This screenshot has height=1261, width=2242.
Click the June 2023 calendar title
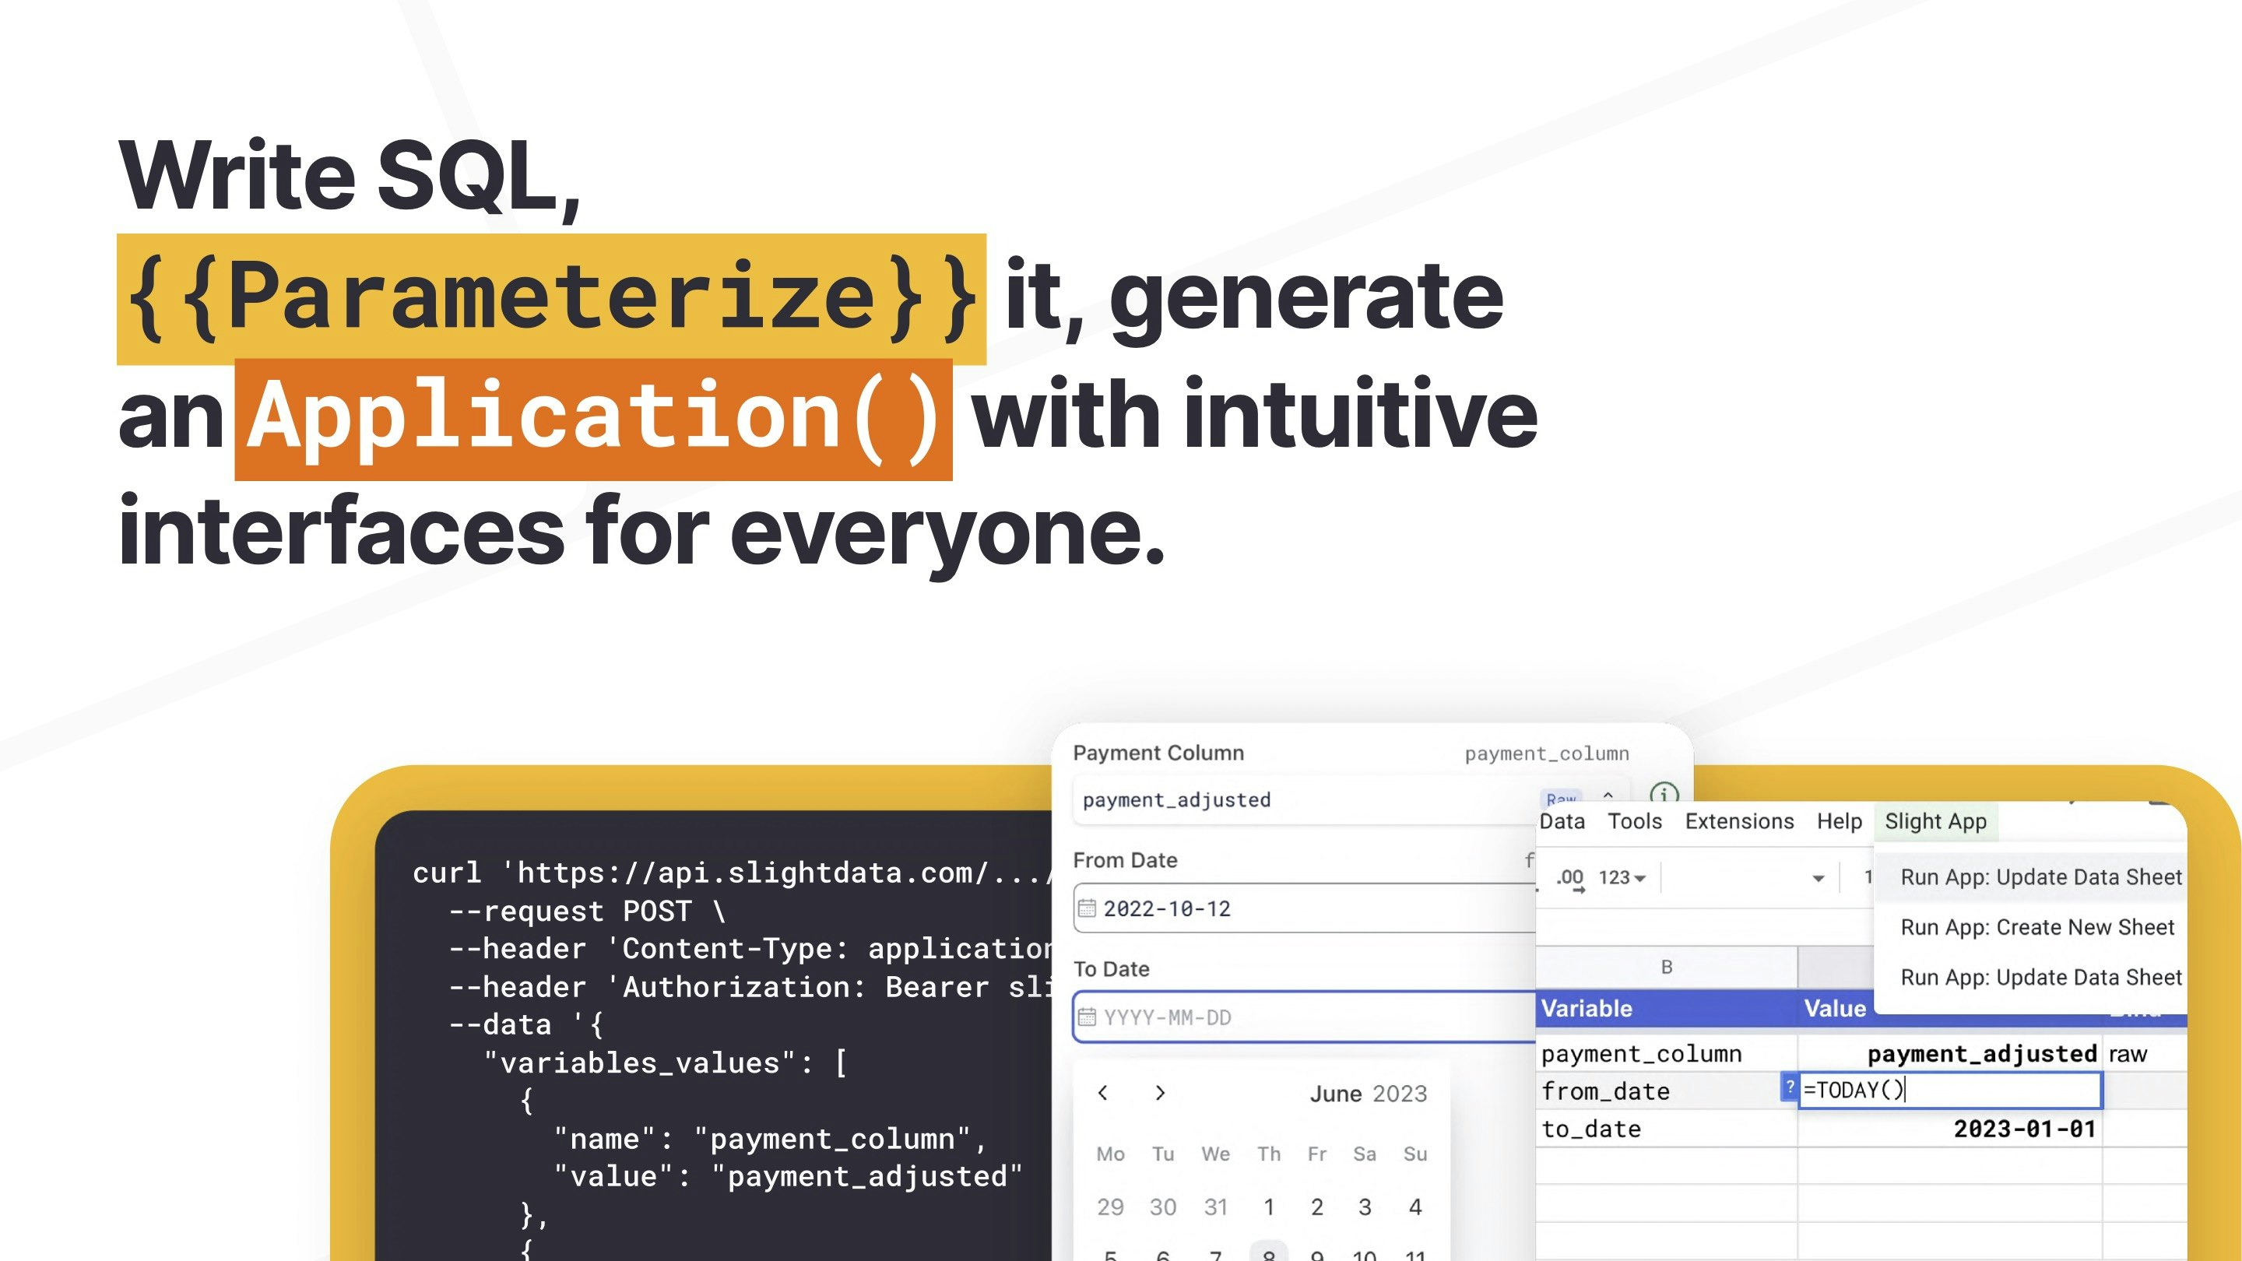click(1369, 1094)
